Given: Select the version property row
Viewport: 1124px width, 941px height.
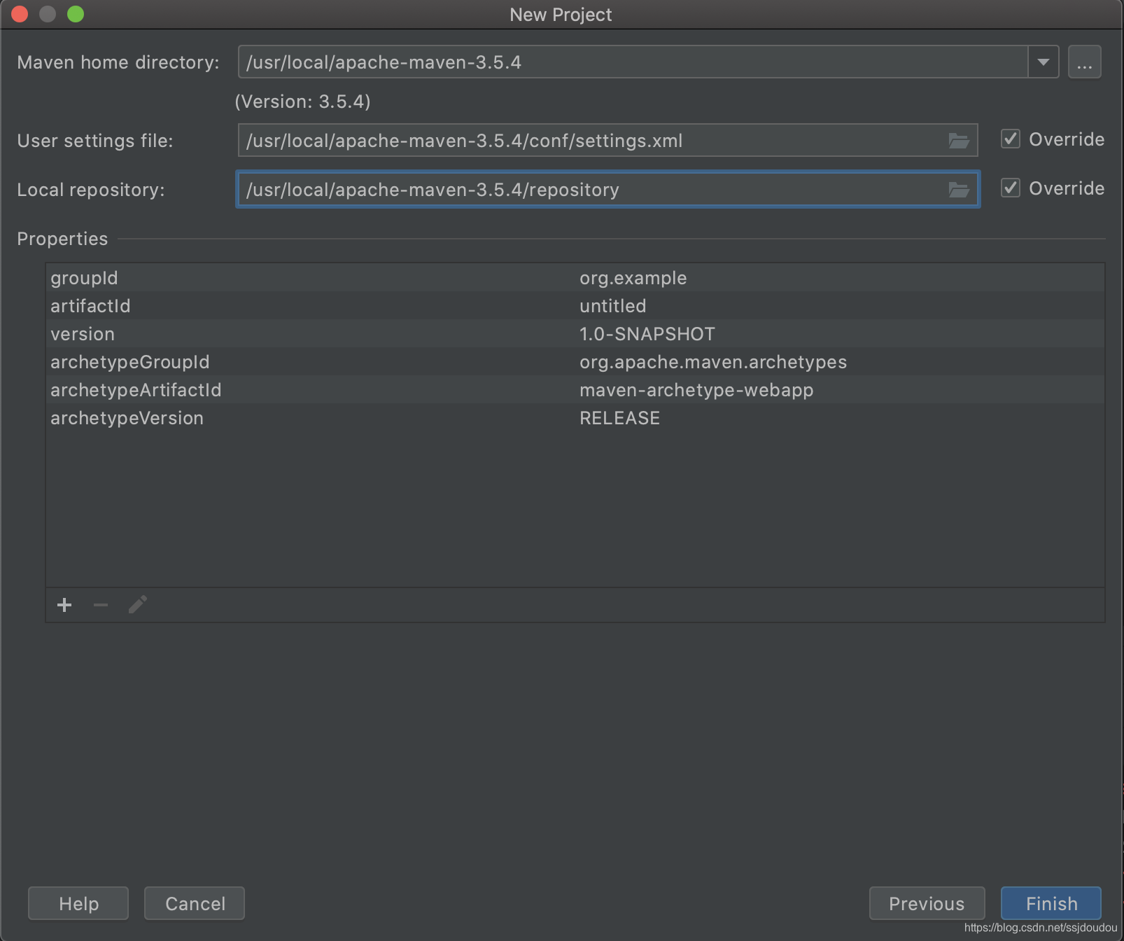Looking at the screenshot, I should pos(575,334).
